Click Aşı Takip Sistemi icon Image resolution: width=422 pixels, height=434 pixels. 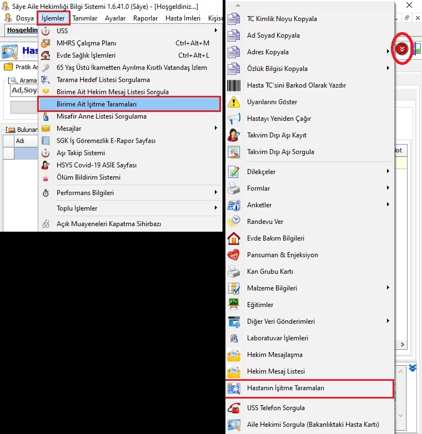[46, 153]
